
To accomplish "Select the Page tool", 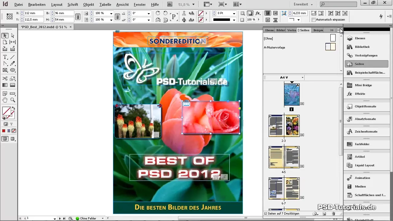I will tap(5, 42).
